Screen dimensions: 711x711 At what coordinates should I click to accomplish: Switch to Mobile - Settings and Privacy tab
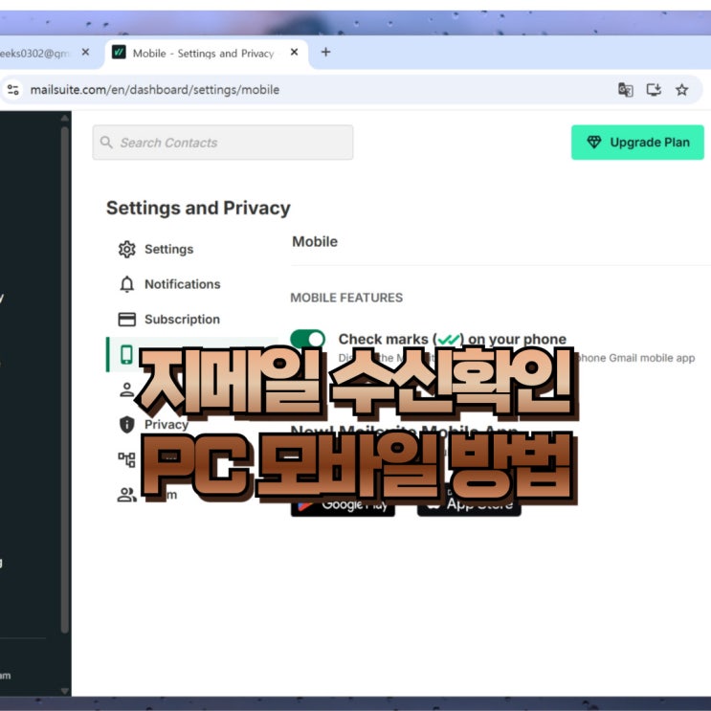point(207,53)
